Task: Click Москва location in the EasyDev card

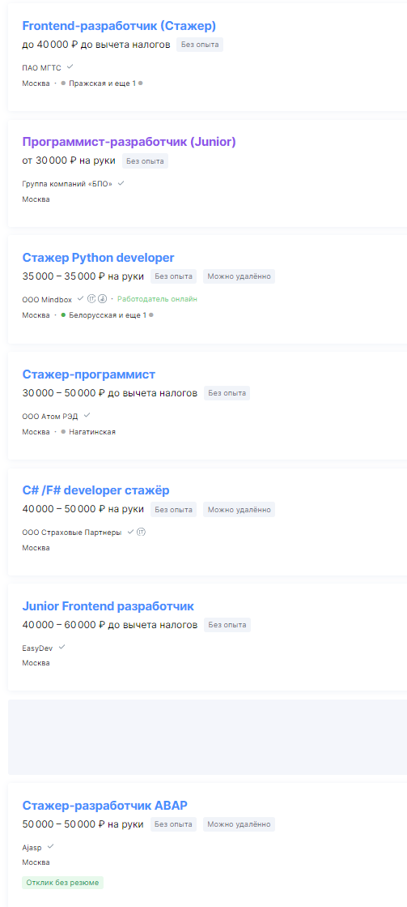Action: [36, 664]
